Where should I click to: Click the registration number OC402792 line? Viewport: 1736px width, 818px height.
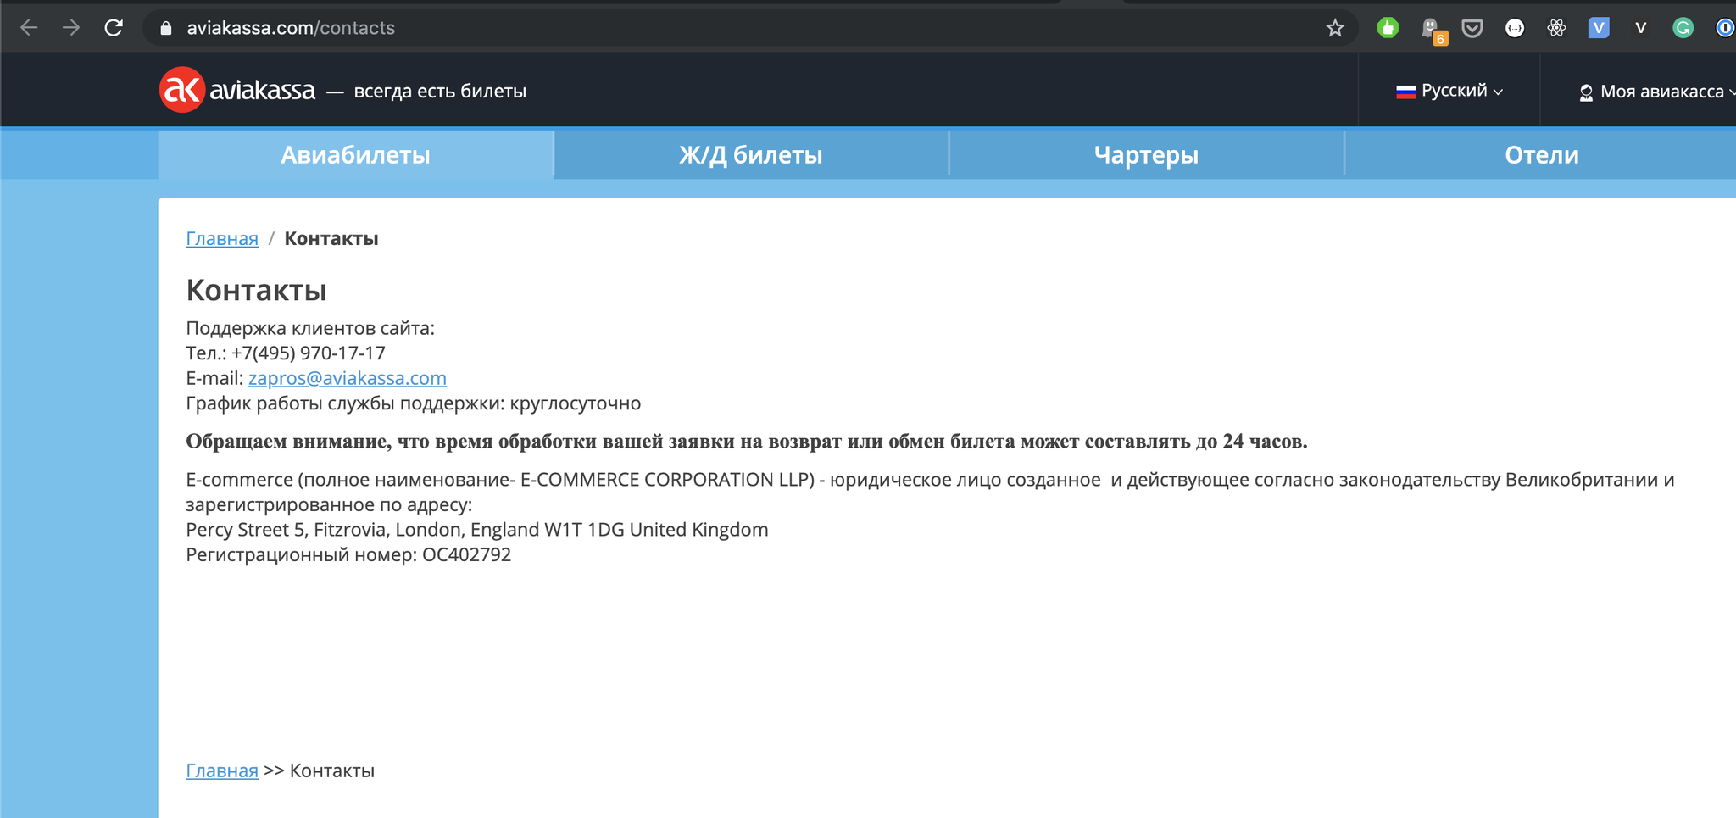pyautogui.click(x=348, y=554)
